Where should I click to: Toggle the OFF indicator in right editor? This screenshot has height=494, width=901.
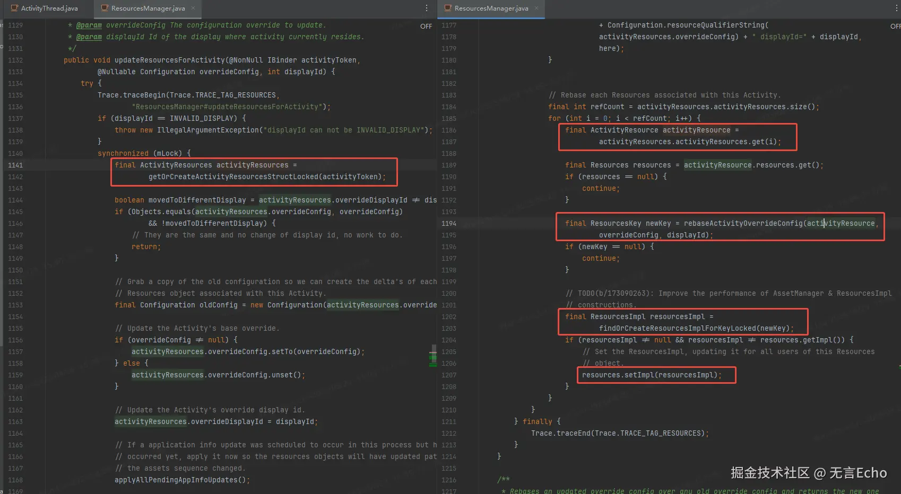point(895,26)
